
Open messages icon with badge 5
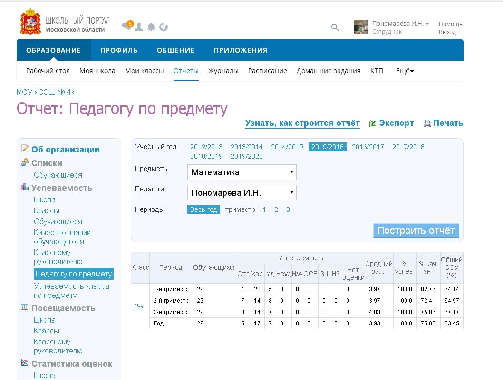[127, 26]
